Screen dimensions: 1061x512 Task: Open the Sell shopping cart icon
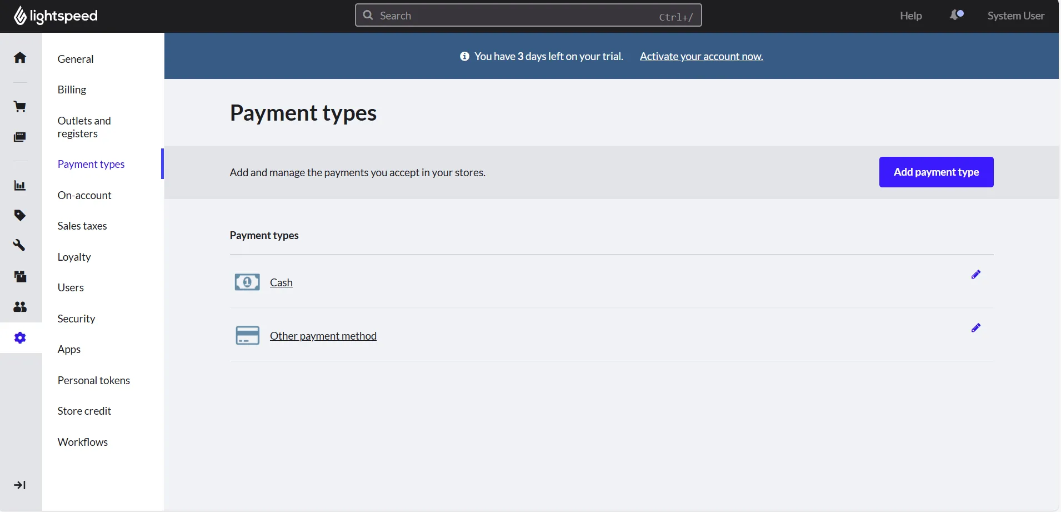click(x=20, y=107)
